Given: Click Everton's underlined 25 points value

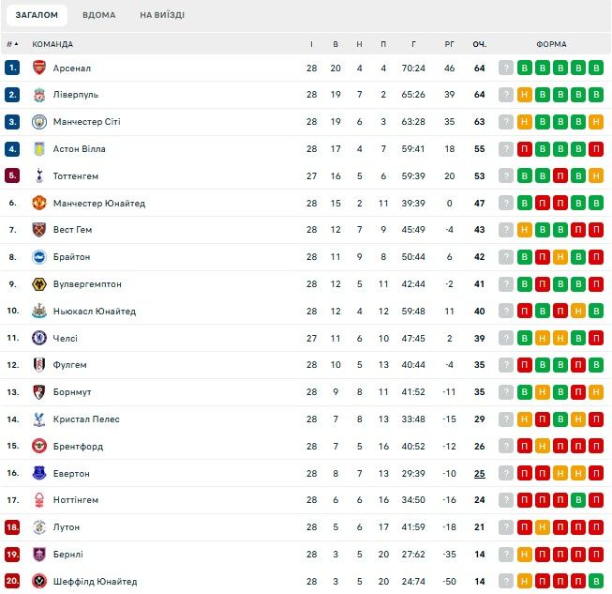Looking at the screenshot, I should pos(479,474).
